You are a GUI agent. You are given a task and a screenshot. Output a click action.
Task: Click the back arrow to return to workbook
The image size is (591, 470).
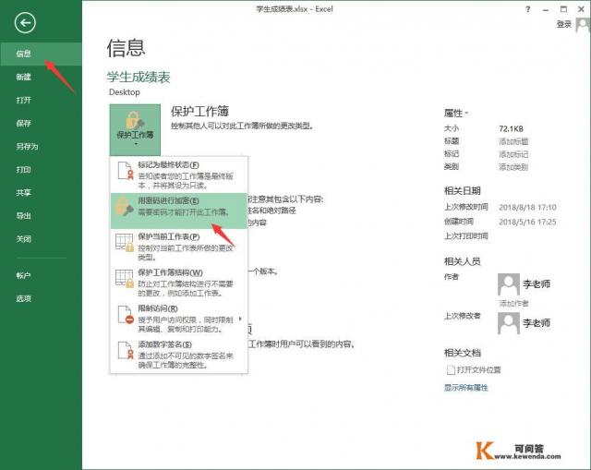click(x=25, y=23)
